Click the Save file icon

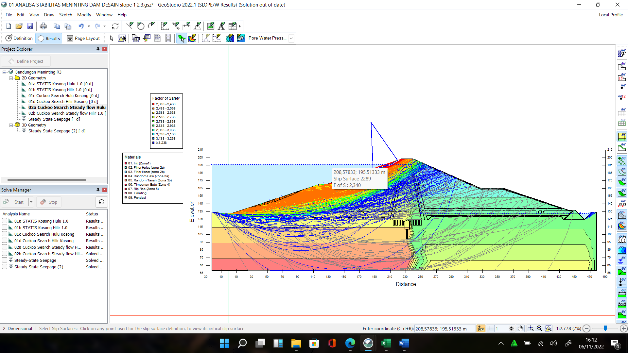30,26
